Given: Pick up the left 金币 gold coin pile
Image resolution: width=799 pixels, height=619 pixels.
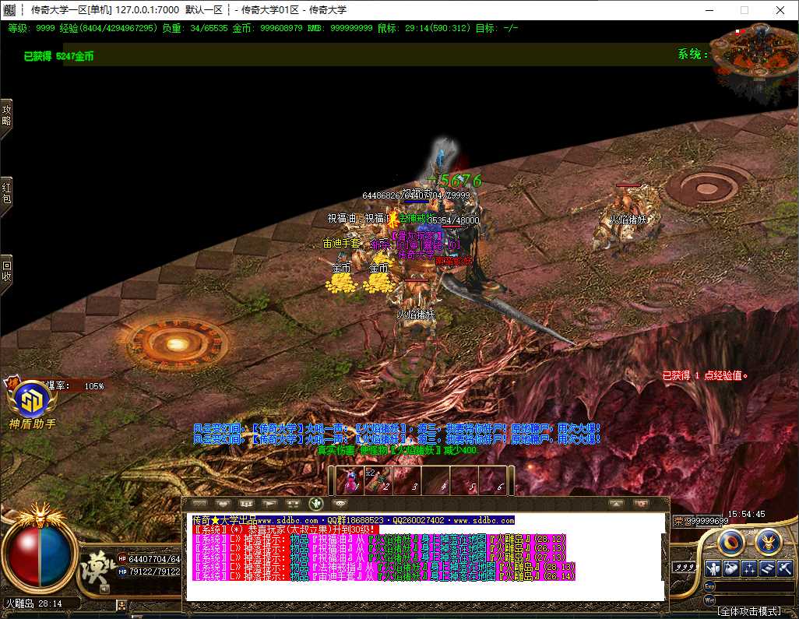Looking at the screenshot, I should pos(341,283).
